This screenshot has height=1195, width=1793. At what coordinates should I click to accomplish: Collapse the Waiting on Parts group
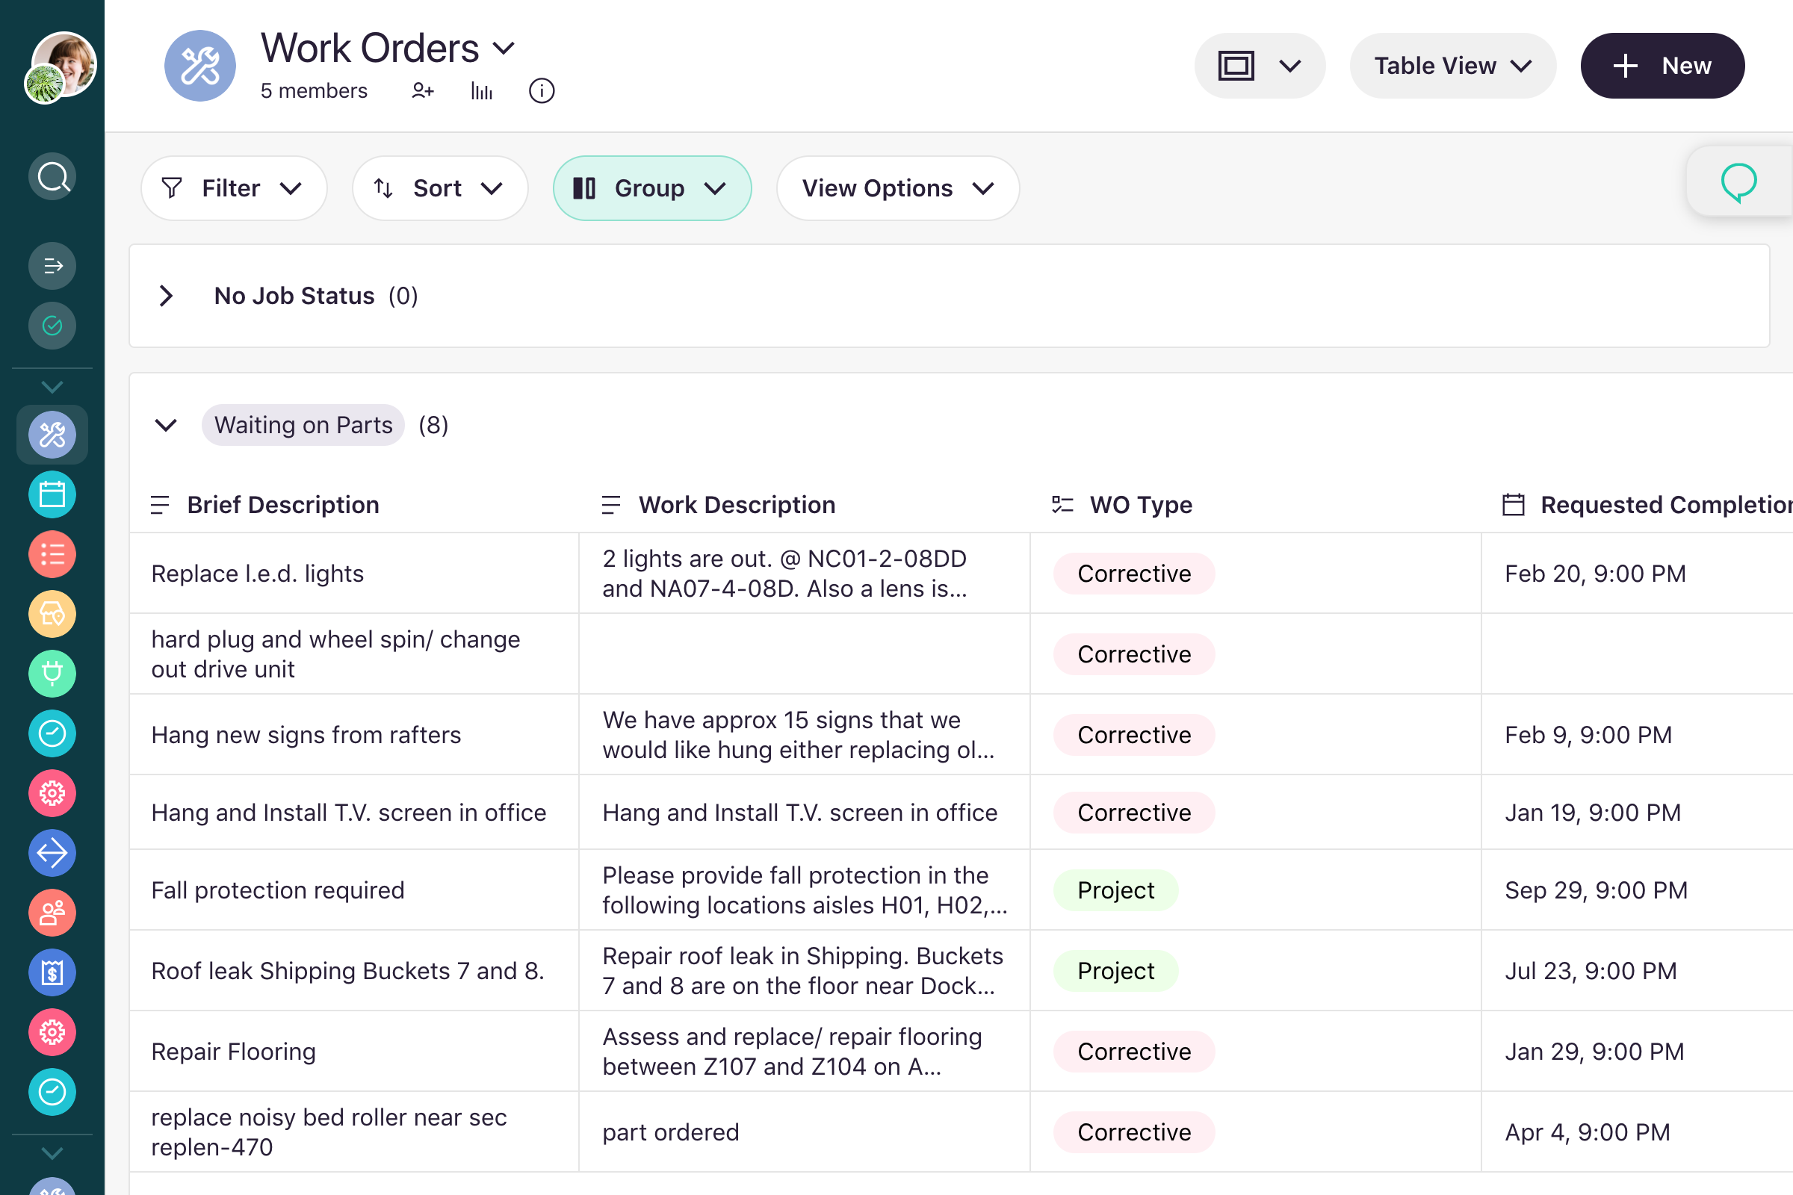tap(165, 426)
